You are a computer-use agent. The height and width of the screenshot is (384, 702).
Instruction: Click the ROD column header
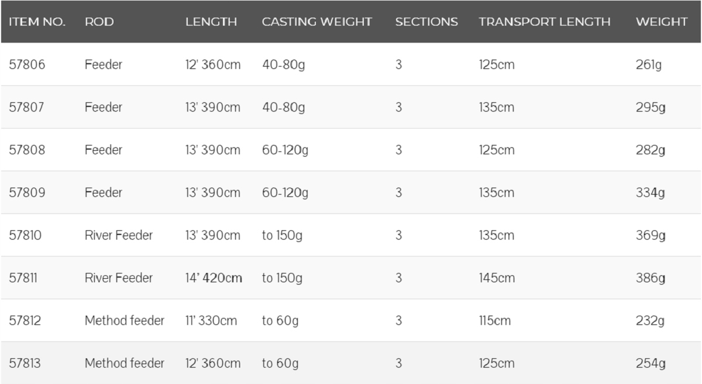[99, 22]
